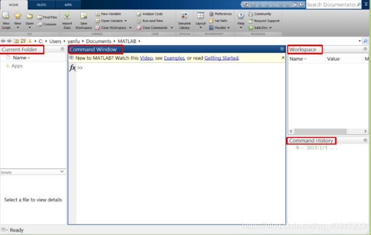Open the address bar history dropdown
The height and width of the screenshot is (235, 371).
coord(360,41)
